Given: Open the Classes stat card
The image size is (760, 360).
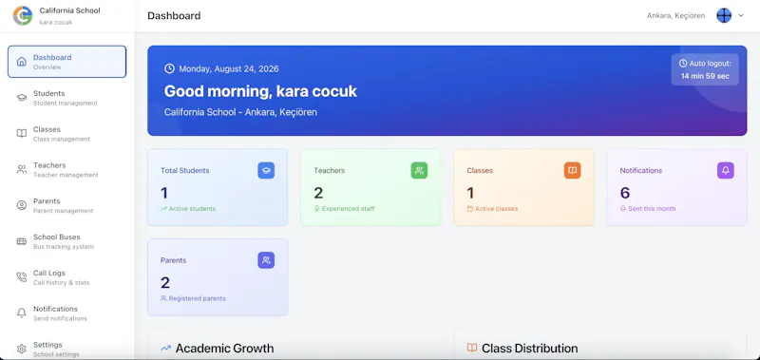Looking at the screenshot, I should tap(524, 187).
